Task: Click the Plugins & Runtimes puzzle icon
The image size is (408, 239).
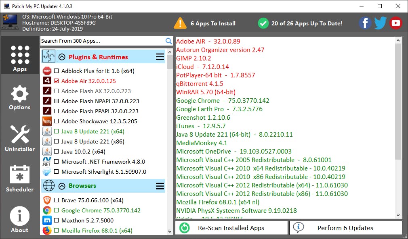Action: point(49,56)
